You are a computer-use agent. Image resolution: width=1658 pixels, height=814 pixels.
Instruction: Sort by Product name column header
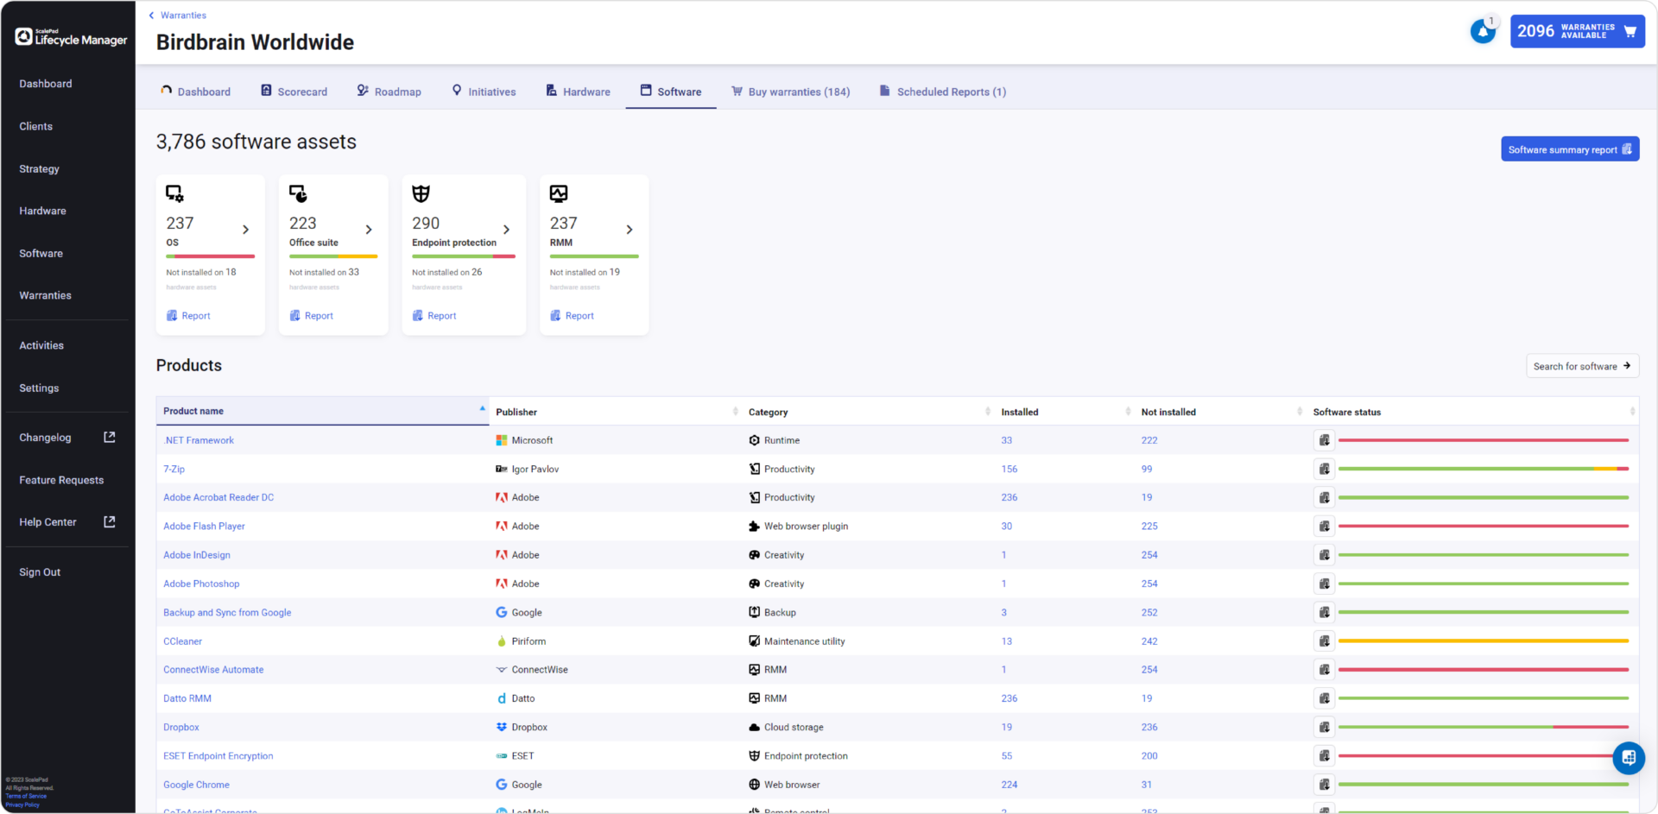tap(193, 411)
